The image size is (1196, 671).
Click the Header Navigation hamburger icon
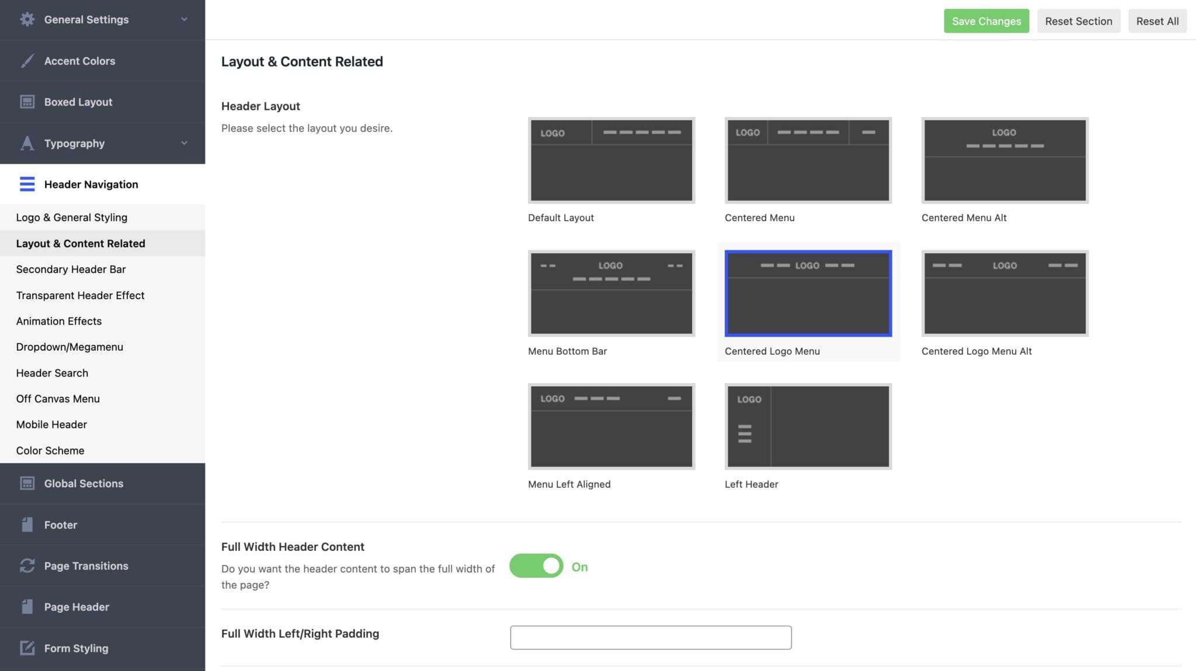click(x=27, y=184)
